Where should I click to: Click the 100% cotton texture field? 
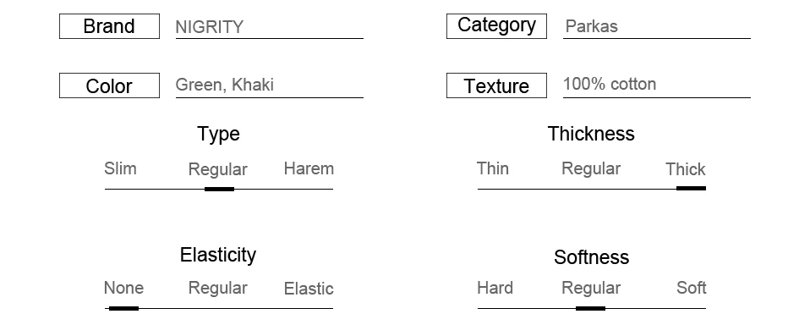657,85
